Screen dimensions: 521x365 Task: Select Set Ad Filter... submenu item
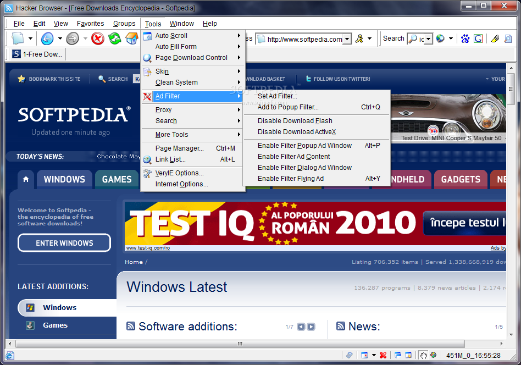(317, 96)
